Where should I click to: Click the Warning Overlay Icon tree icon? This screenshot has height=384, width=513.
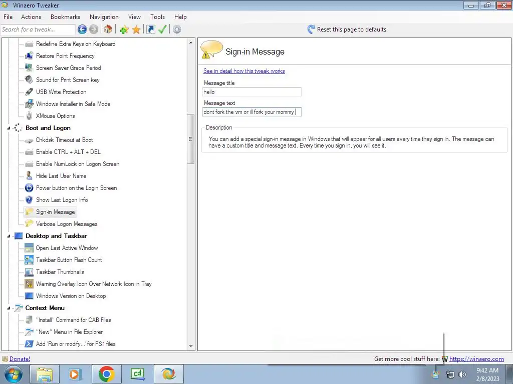[x=29, y=284]
